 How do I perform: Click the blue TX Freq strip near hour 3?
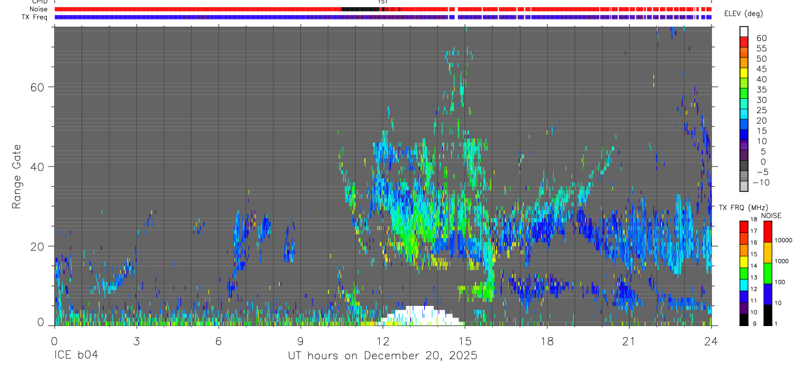tap(136, 17)
